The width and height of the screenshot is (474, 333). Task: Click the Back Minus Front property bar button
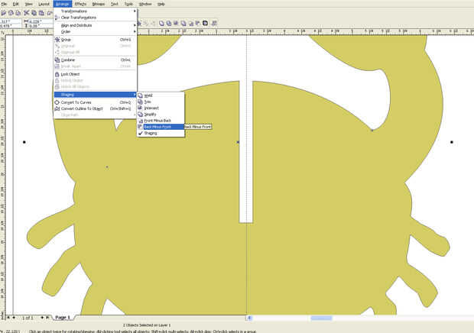(x=198, y=23)
